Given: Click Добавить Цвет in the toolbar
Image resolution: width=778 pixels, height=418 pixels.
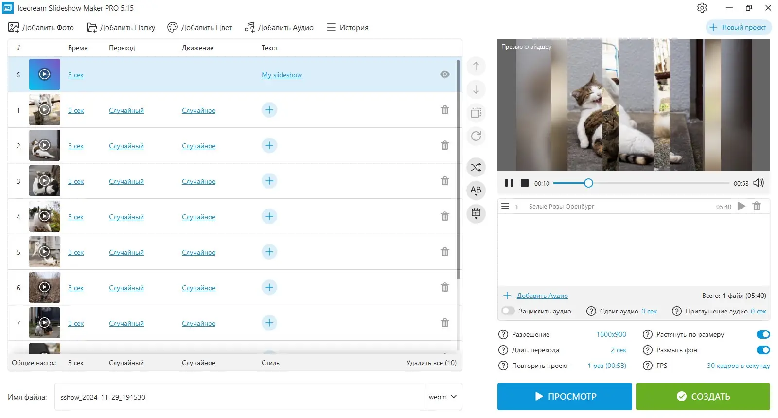Looking at the screenshot, I should tap(200, 28).
